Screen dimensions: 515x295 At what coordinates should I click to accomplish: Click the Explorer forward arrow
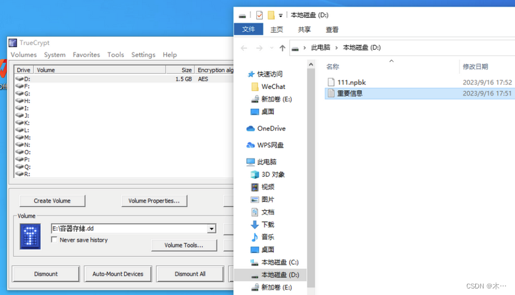click(x=259, y=48)
